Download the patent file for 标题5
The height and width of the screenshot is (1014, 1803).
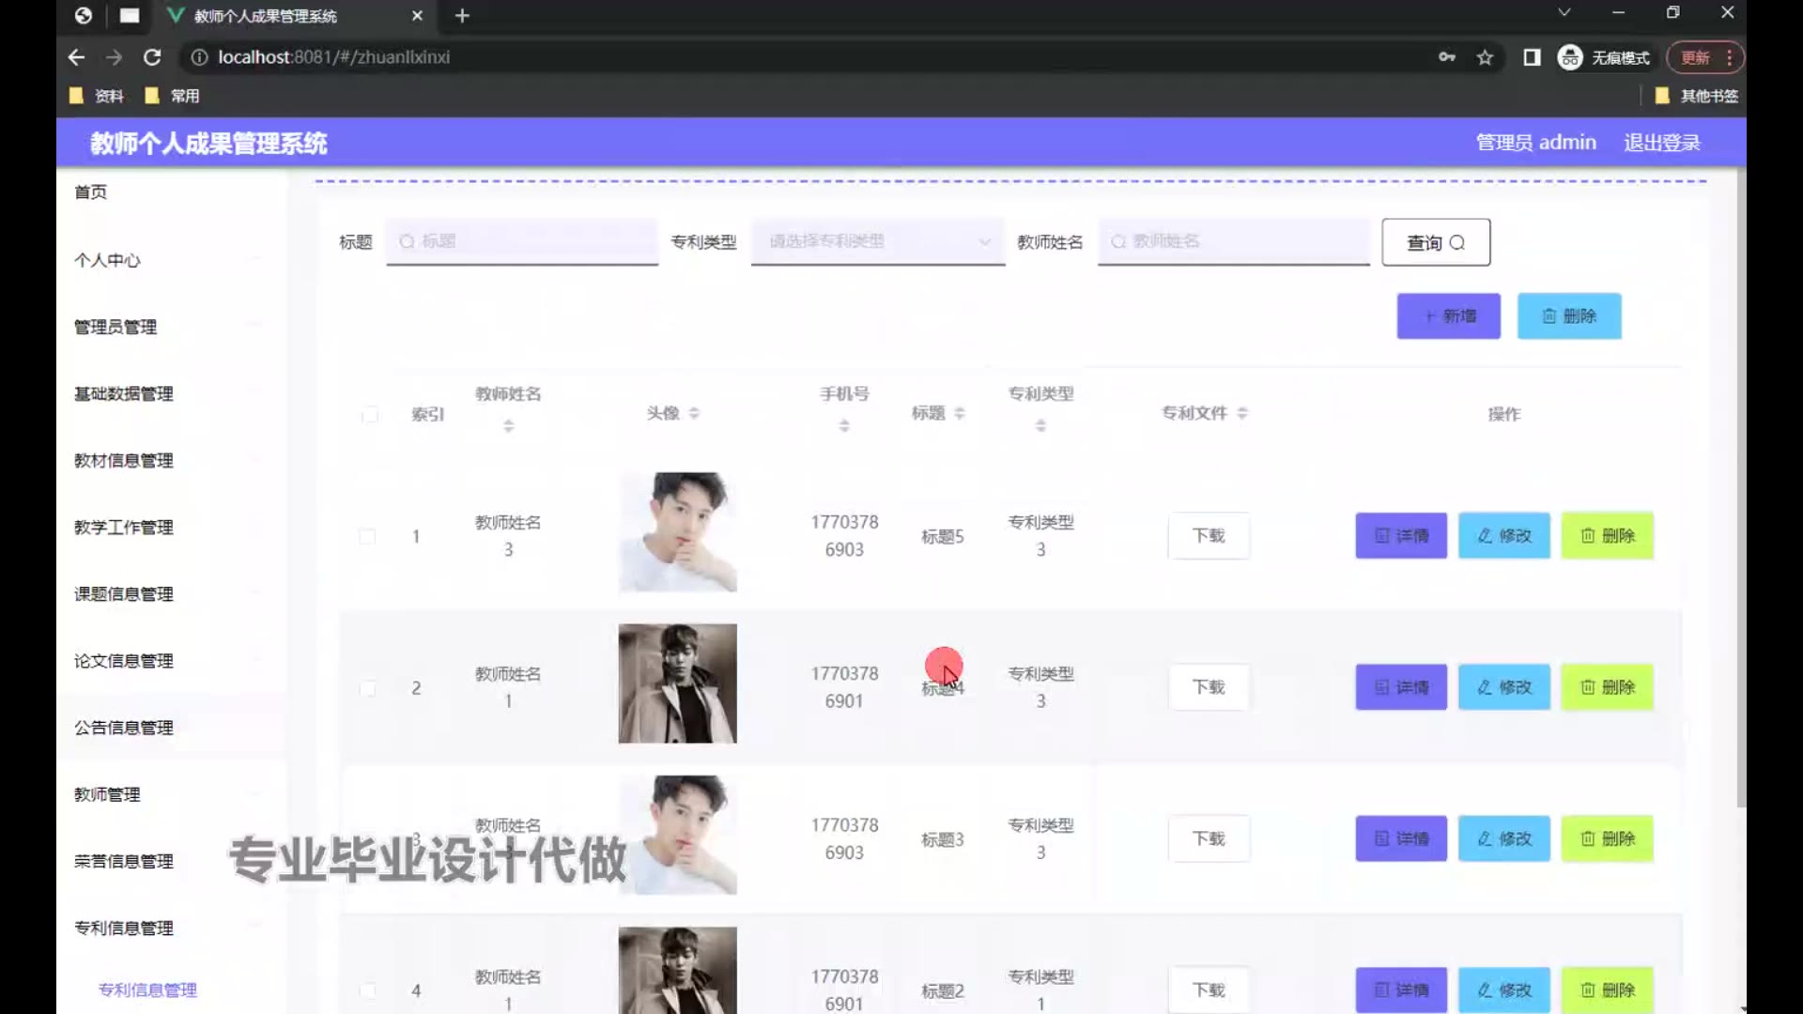[x=1209, y=536]
